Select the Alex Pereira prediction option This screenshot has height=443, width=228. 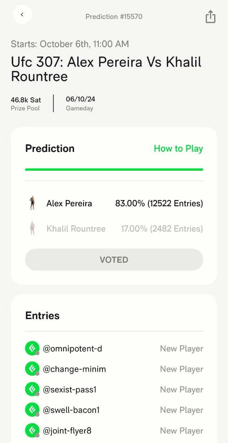click(x=114, y=203)
